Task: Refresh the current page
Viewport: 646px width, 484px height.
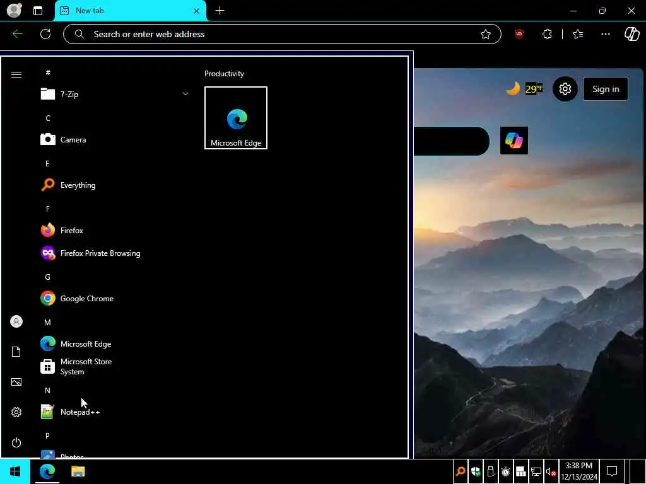Action: (x=45, y=34)
